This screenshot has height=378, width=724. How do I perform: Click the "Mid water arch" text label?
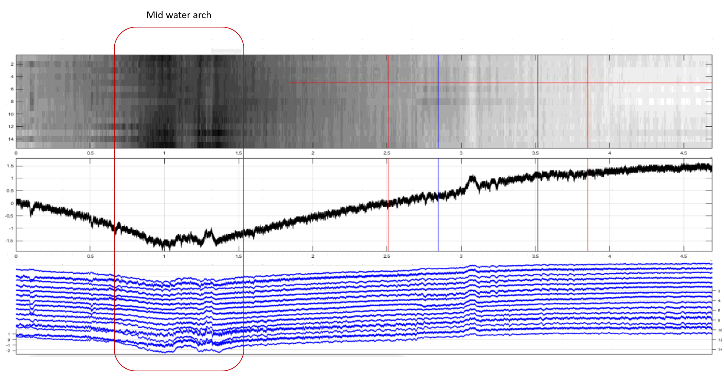coord(178,15)
